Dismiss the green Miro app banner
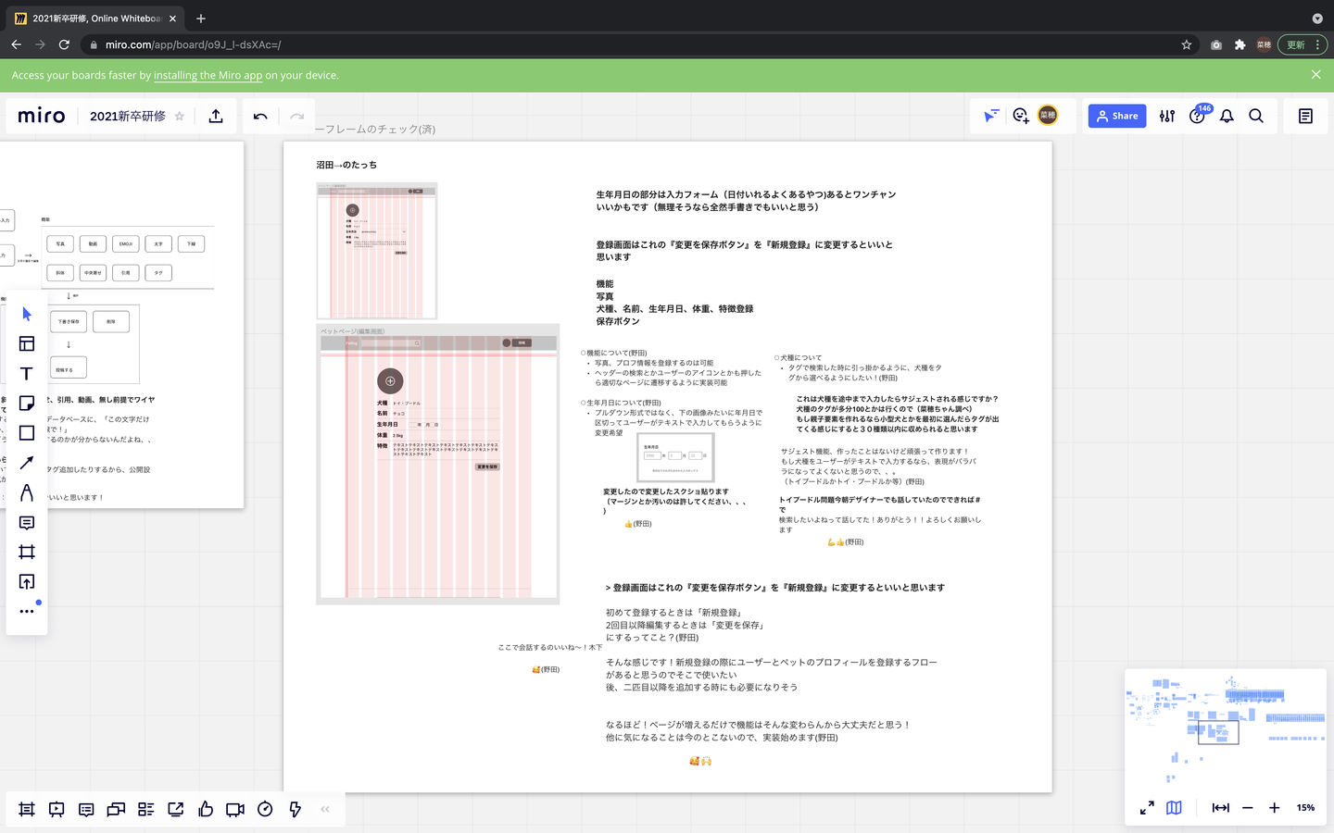 click(x=1315, y=75)
